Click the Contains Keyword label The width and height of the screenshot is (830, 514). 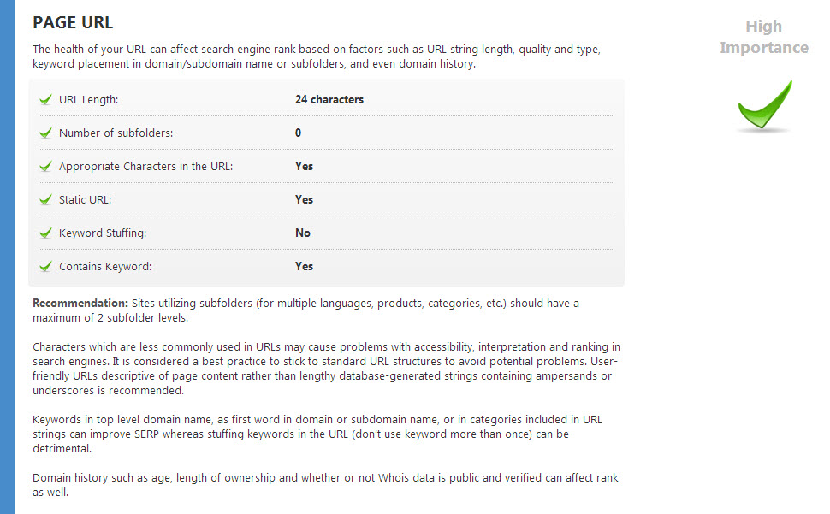[x=105, y=267]
